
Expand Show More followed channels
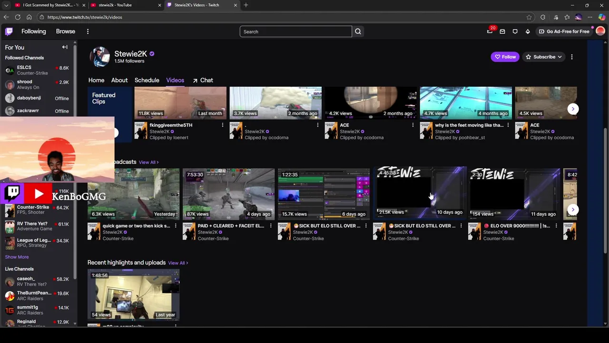click(17, 257)
